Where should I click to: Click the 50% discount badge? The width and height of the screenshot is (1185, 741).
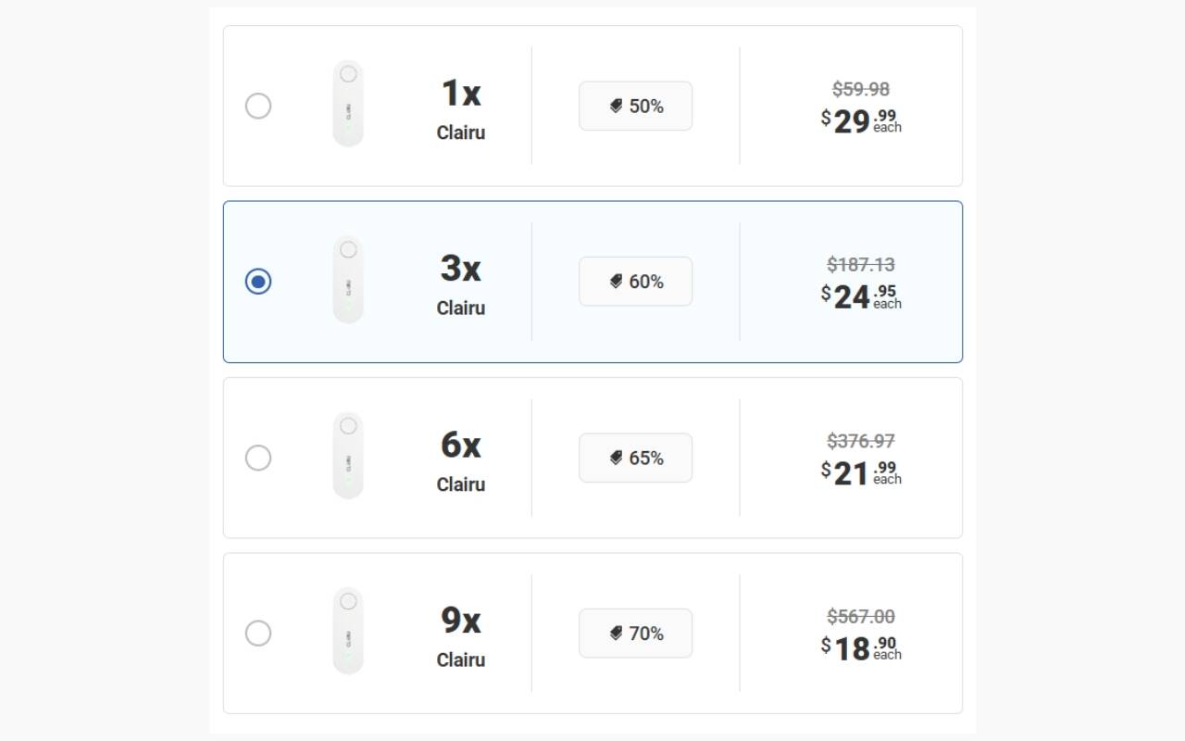(636, 107)
